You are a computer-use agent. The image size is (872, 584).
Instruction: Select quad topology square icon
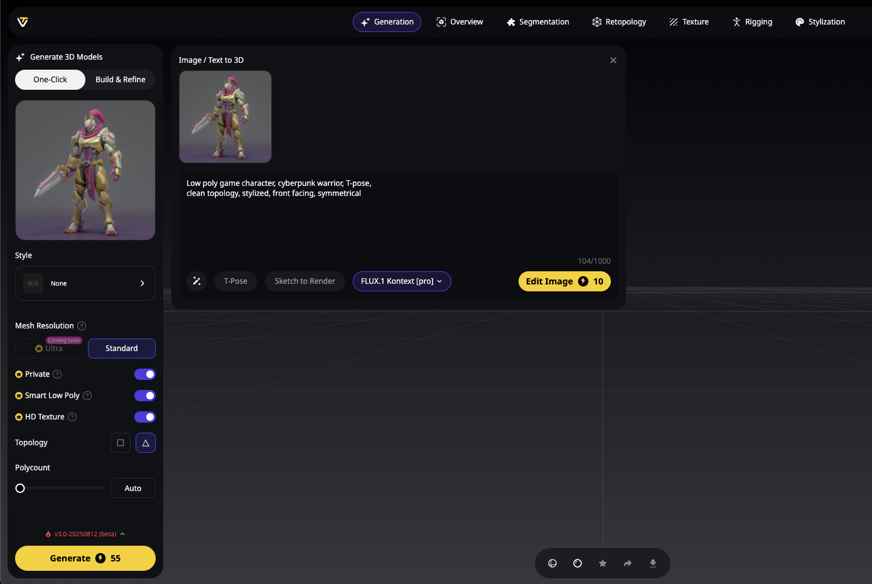click(121, 443)
